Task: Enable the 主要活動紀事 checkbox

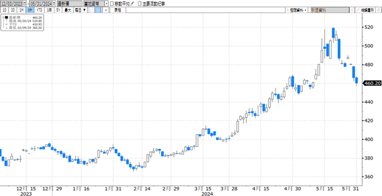Action: coord(139,4)
